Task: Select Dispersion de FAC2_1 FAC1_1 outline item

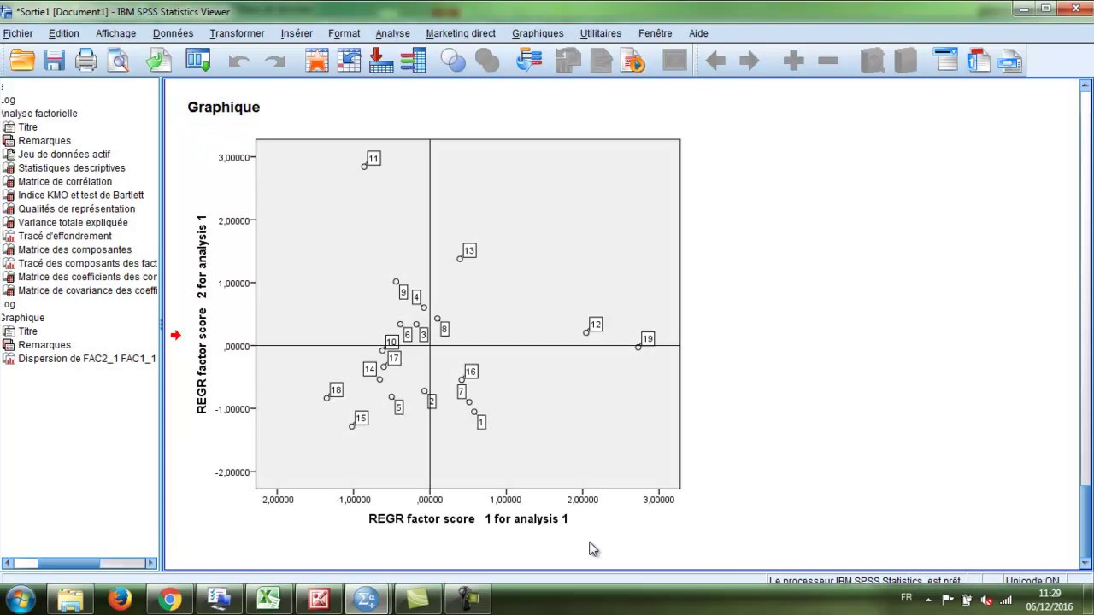Action: pyautogui.click(x=86, y=359)
